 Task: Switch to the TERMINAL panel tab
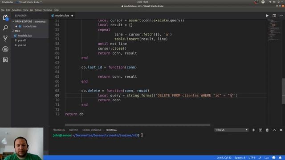coord(111,130)
